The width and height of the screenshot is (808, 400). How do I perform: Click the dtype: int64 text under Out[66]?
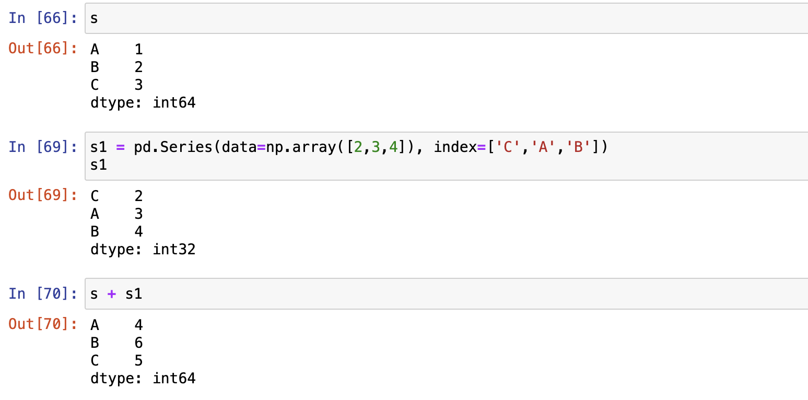tap(143, 103)
